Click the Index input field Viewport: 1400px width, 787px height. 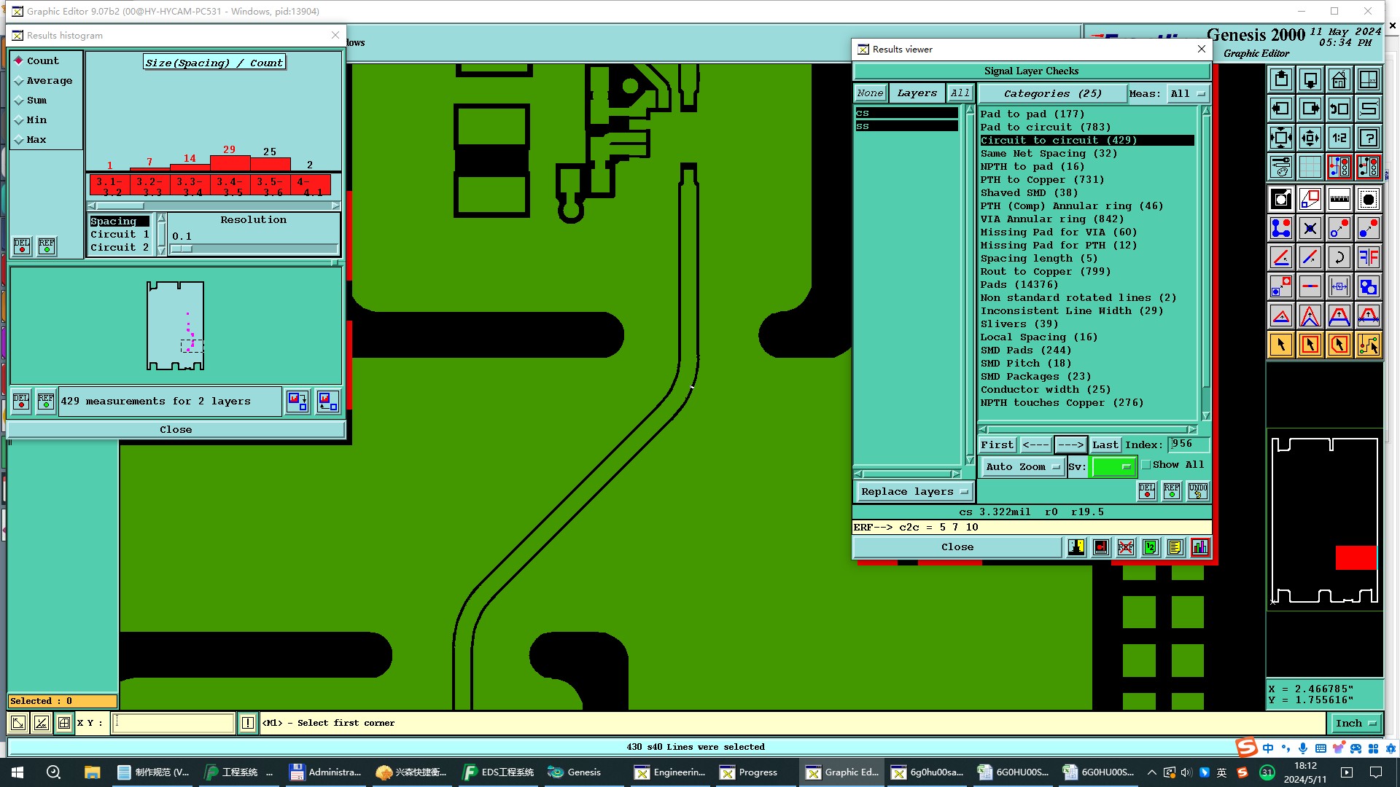coord(1189,445)
